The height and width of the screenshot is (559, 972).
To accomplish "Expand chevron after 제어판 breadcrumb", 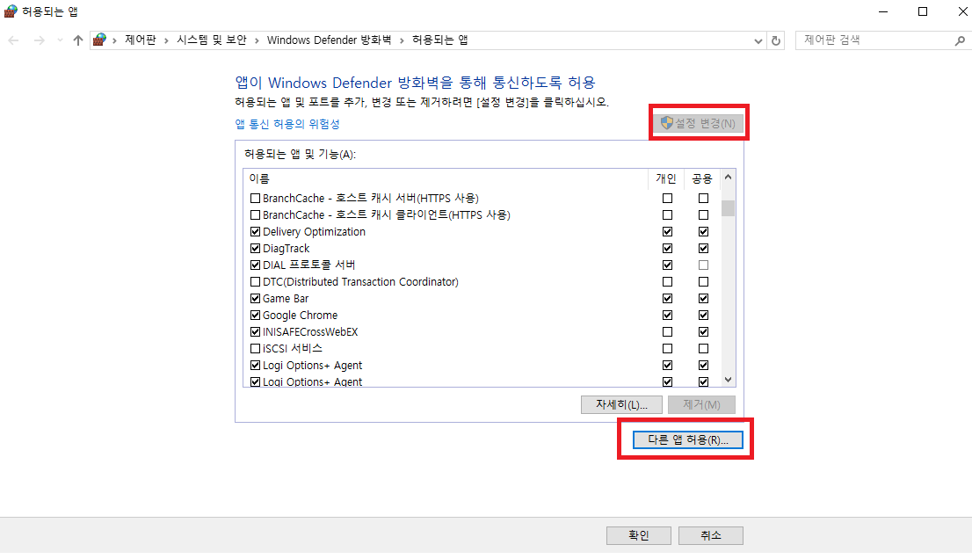I will 166,41.
